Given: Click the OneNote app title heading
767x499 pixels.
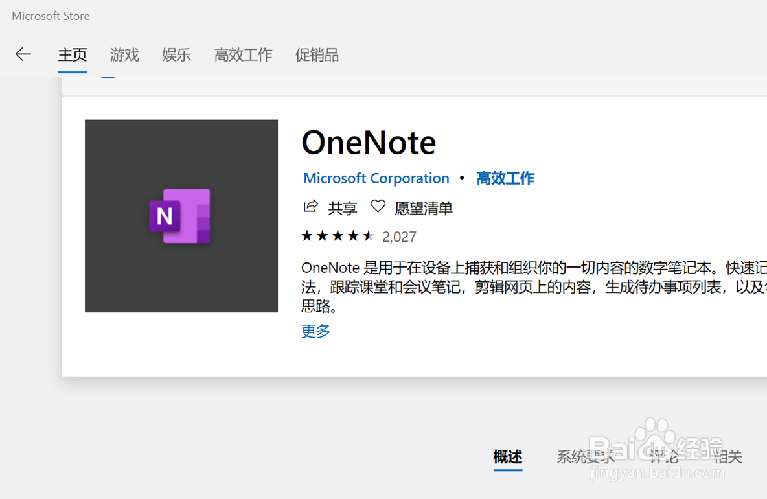Looking at the screenshot, I should (x=369, y=143).
